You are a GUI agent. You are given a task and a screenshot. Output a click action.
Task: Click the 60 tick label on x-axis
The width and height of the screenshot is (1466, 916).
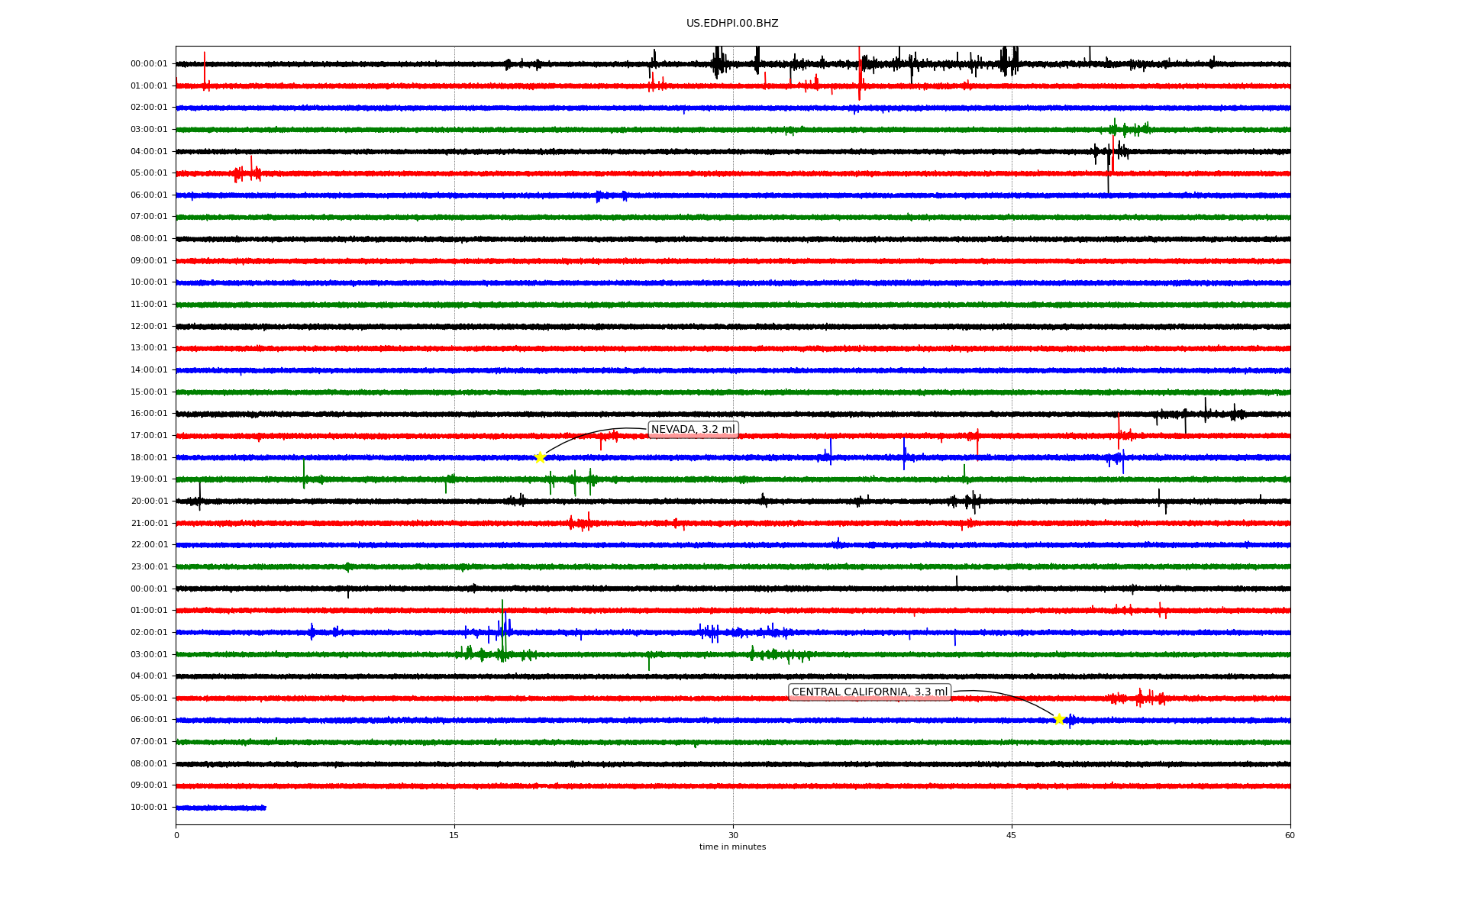click(x=1290, y=835)
